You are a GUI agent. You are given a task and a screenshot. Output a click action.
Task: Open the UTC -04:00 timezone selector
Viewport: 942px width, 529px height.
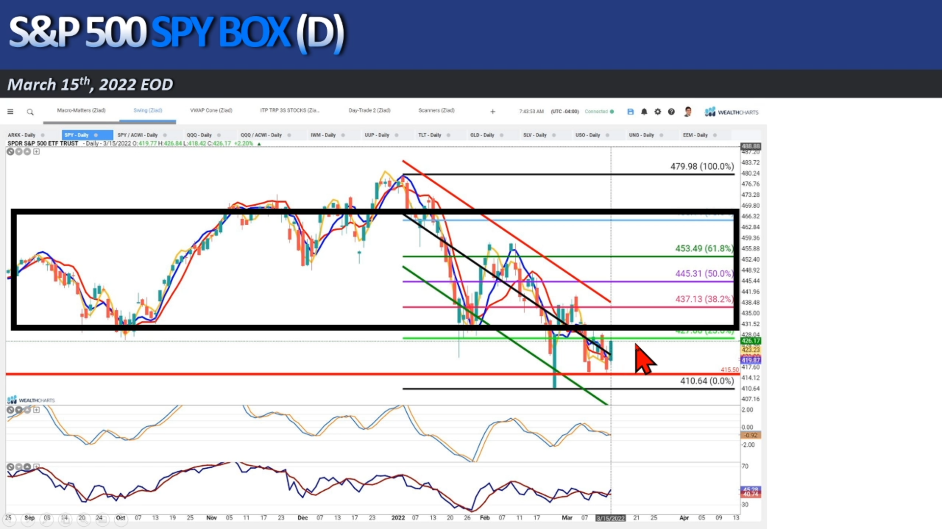pyautogui.click(x=565, y=112)
